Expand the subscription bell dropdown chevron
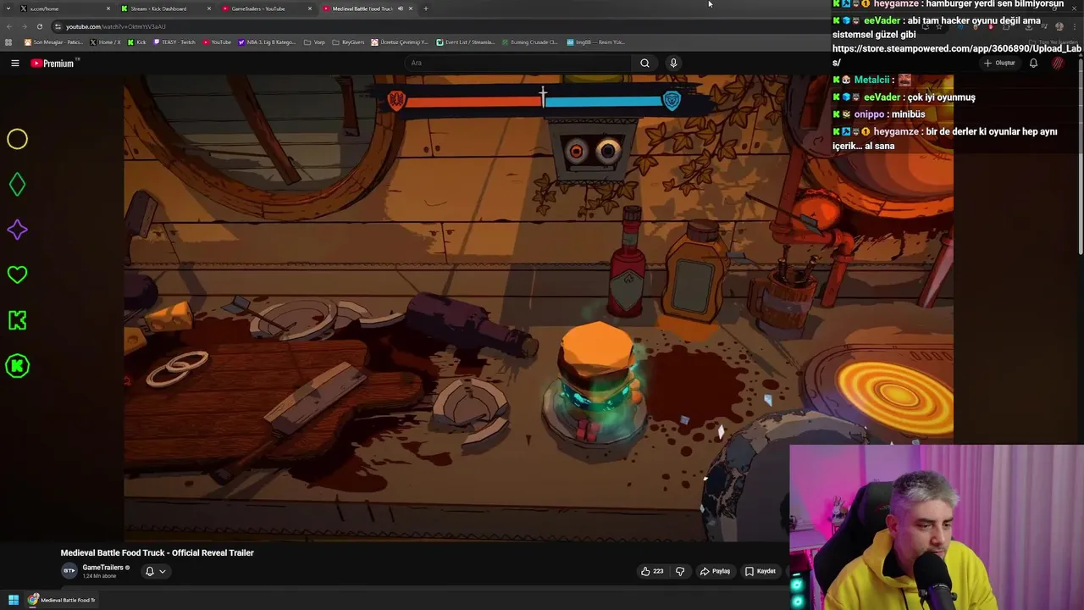Screen dimensions: 1084x610 tap(163, 571)
